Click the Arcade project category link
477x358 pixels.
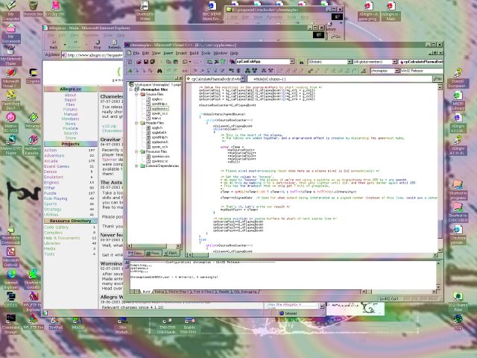[51, 161]
